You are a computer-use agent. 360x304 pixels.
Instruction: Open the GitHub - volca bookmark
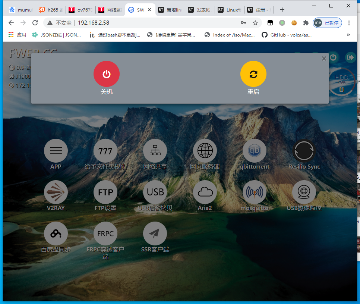pyautogui.click(x=286, y=35)
